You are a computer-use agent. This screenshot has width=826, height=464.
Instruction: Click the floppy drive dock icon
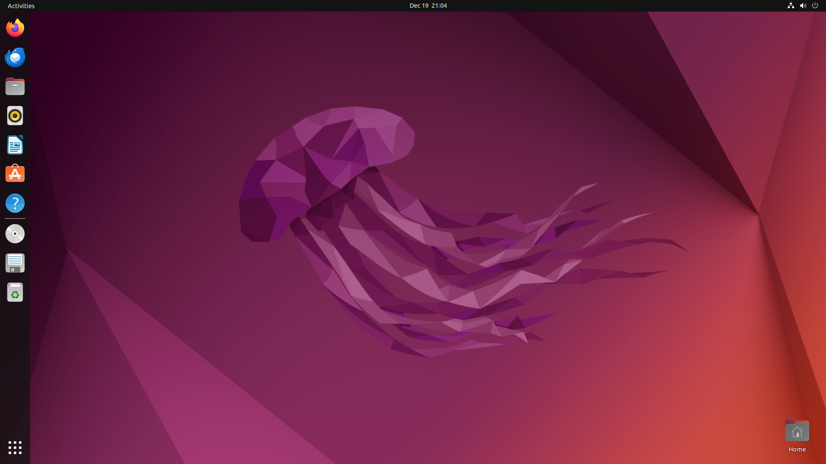click(x=15, y=263)
